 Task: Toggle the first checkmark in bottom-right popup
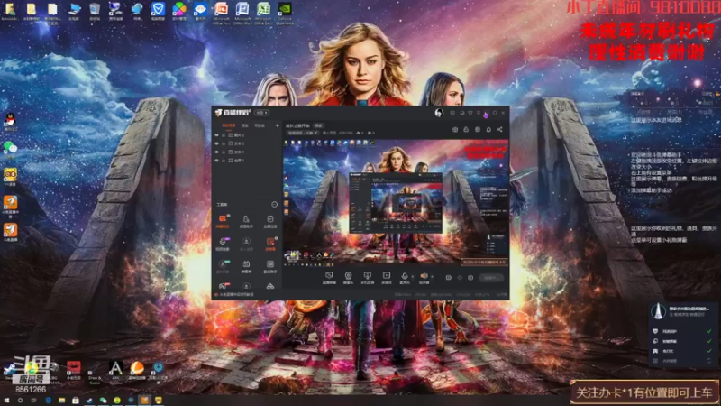pos(709,331)
